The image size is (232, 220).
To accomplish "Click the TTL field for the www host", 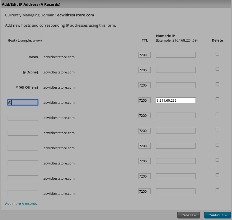I will (x=145, y=55).
